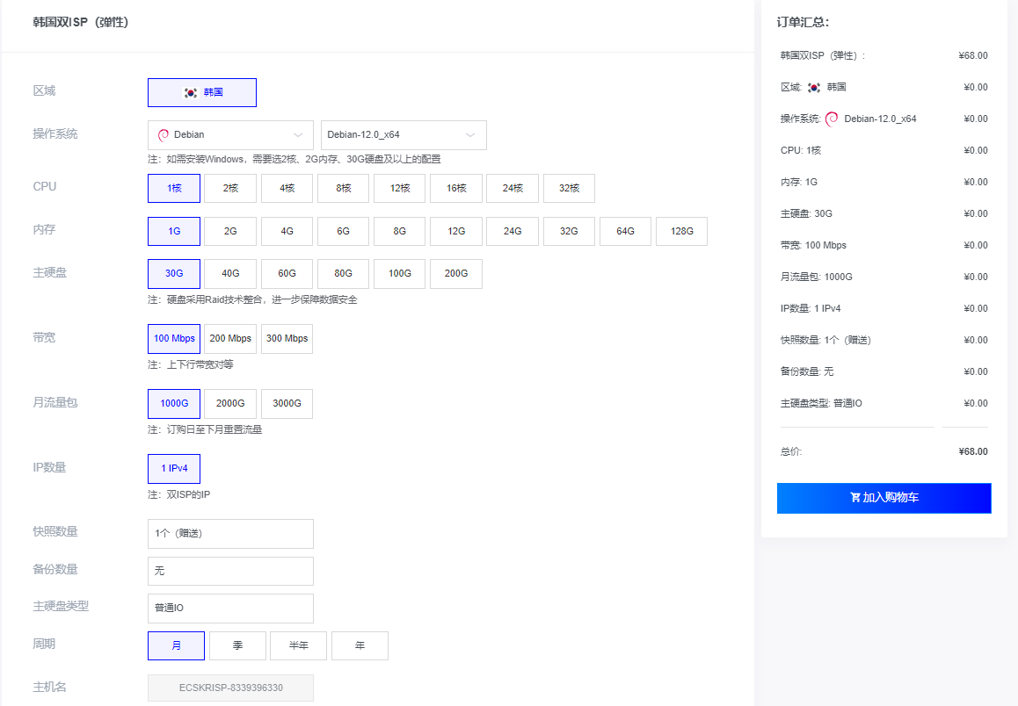Select 200 Mbps bandwidth
The height and width of the screenshot is (706, 1018).
click(230, 339)
